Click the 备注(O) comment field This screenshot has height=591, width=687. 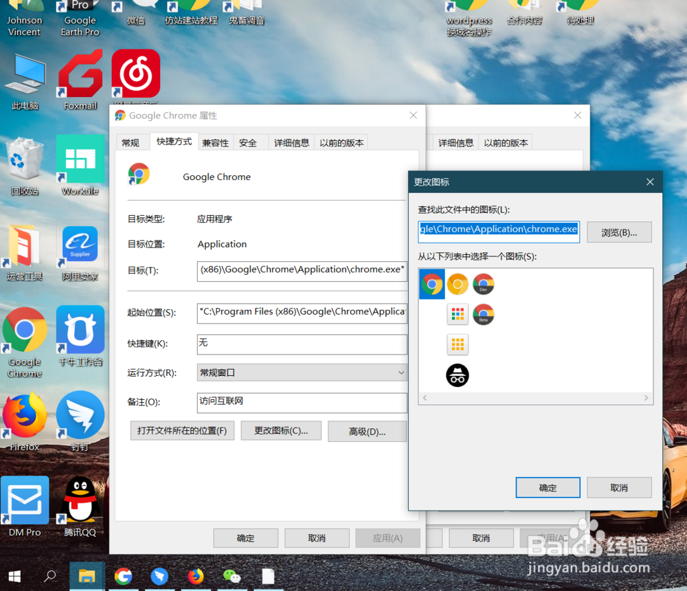coord(302,402)
